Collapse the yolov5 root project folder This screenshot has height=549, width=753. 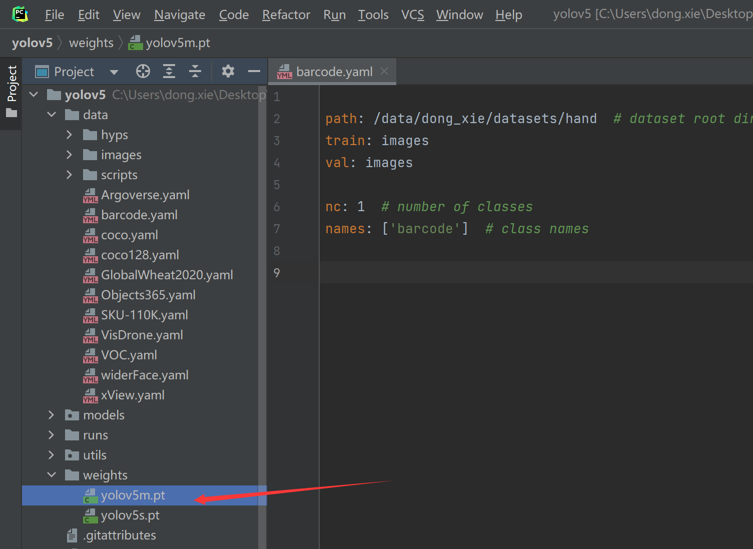pyautogui.click(x=34, y=94)
